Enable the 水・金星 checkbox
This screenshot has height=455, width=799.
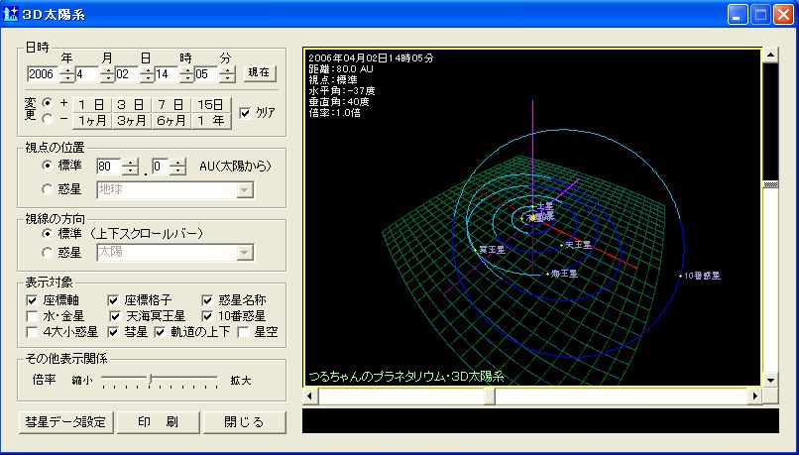tap(34, 315)
